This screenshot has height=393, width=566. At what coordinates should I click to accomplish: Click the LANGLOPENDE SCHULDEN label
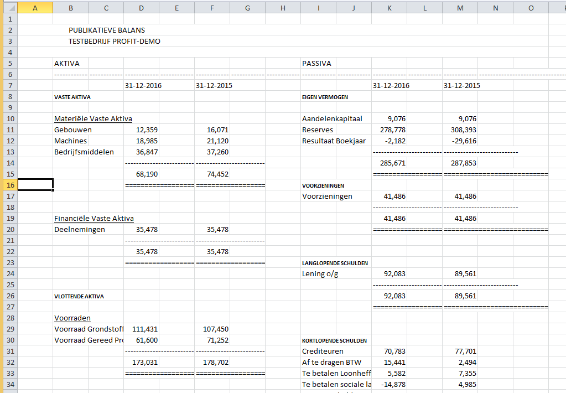coord(335,263)
